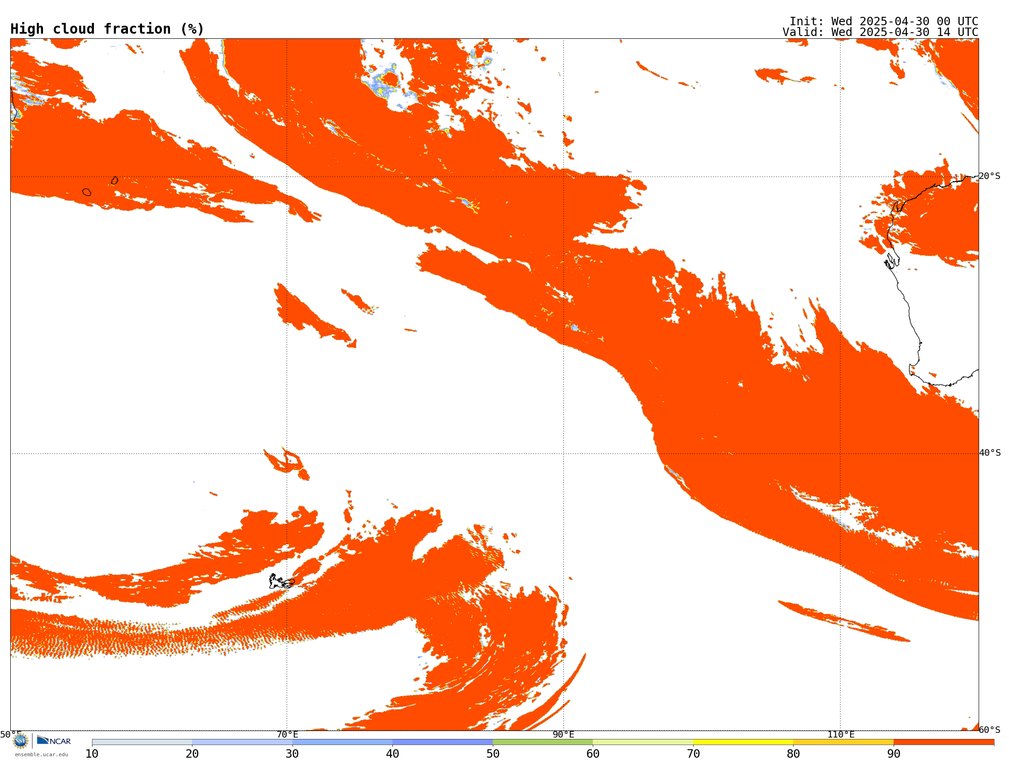The width and height of the screenshot is (1009, 760).
Task: Click the 50°E longitude label
Action: [11, 734]
